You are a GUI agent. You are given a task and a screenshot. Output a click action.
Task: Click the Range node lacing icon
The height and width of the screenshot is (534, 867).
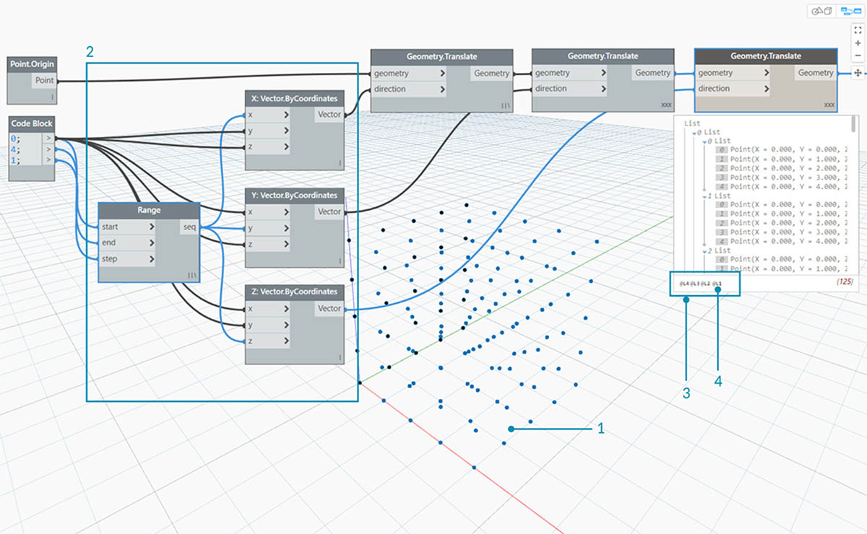(x=192, y=276)
